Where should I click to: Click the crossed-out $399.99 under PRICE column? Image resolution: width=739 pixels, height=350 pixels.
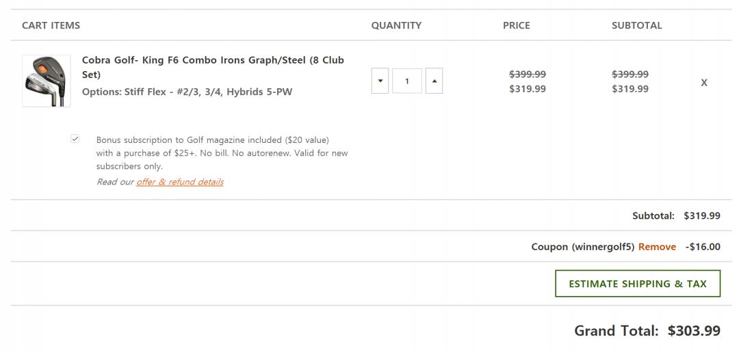(x=528, y=74)
